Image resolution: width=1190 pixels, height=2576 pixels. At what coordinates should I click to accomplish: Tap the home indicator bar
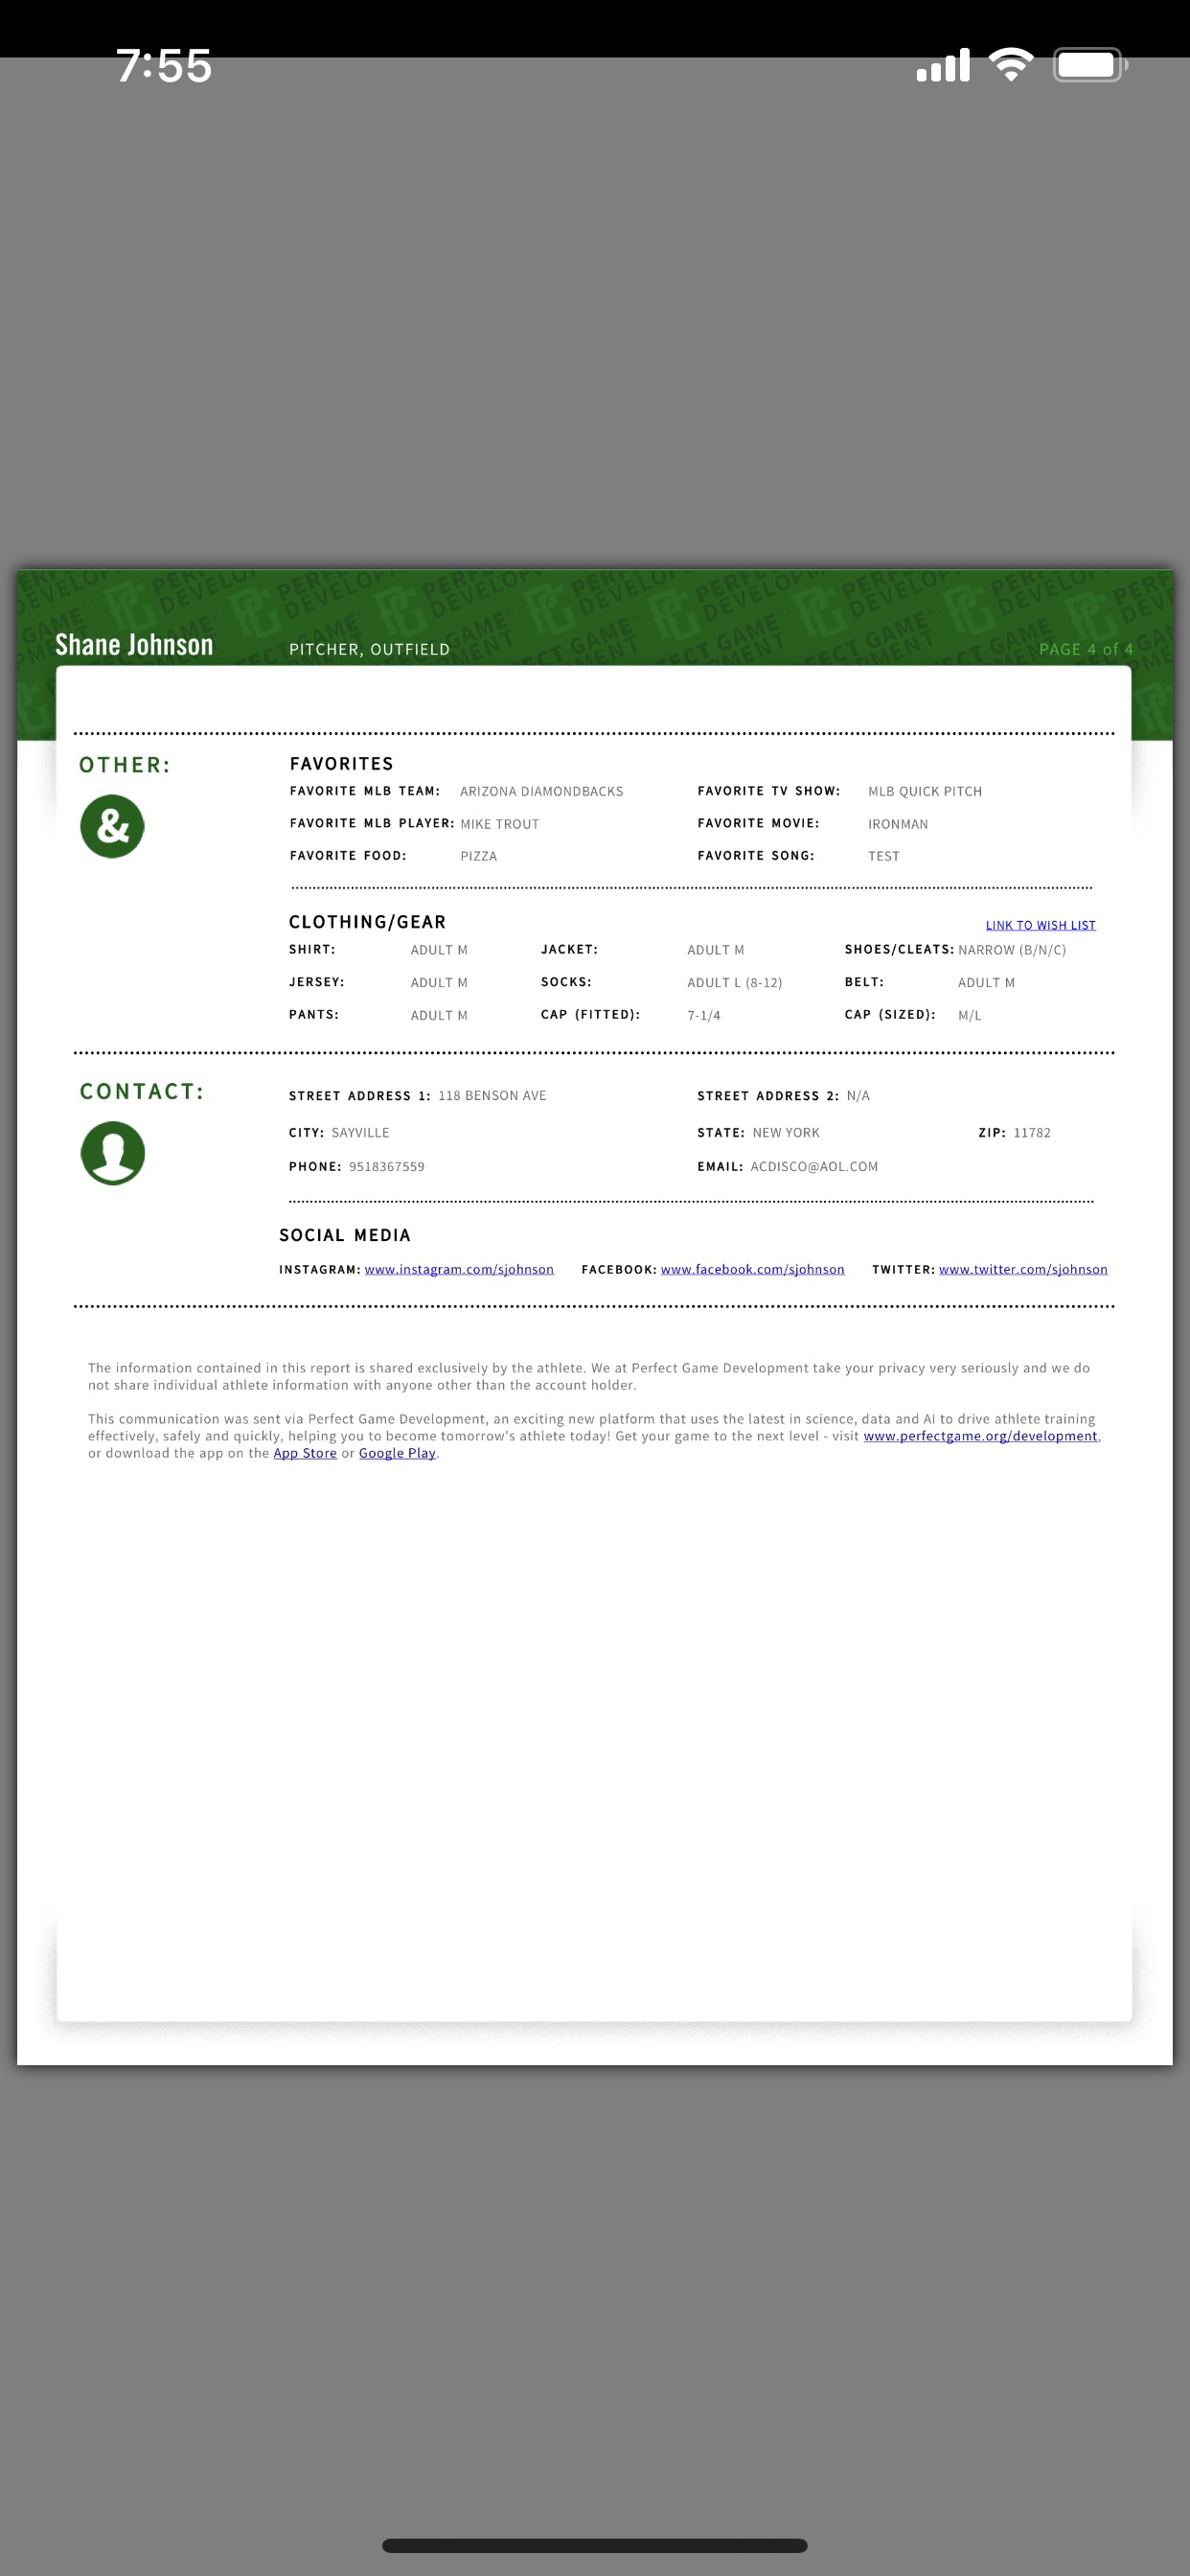595,2545
